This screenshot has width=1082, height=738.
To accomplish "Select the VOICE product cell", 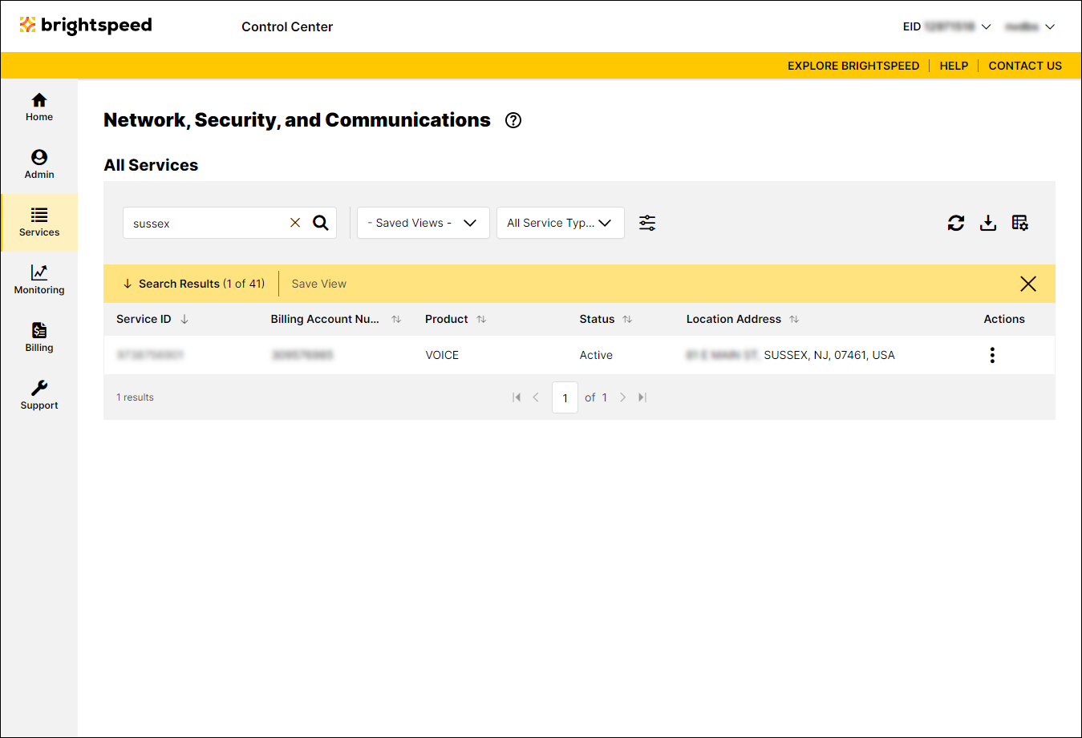I will (x=442, y=355).
